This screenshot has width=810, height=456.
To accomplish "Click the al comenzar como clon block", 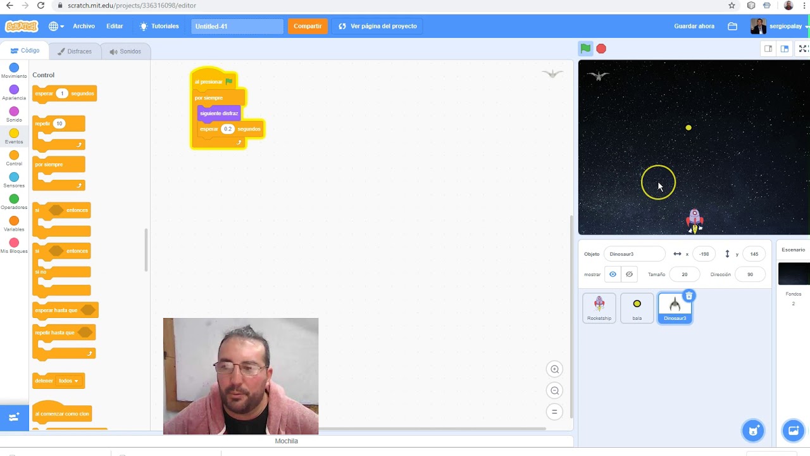I will click(x=62, y=412).
